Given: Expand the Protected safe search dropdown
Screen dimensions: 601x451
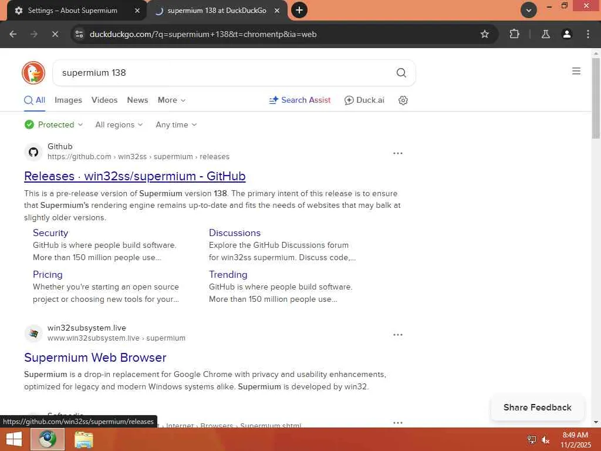Looking at the screenshot, I should 53,124.
